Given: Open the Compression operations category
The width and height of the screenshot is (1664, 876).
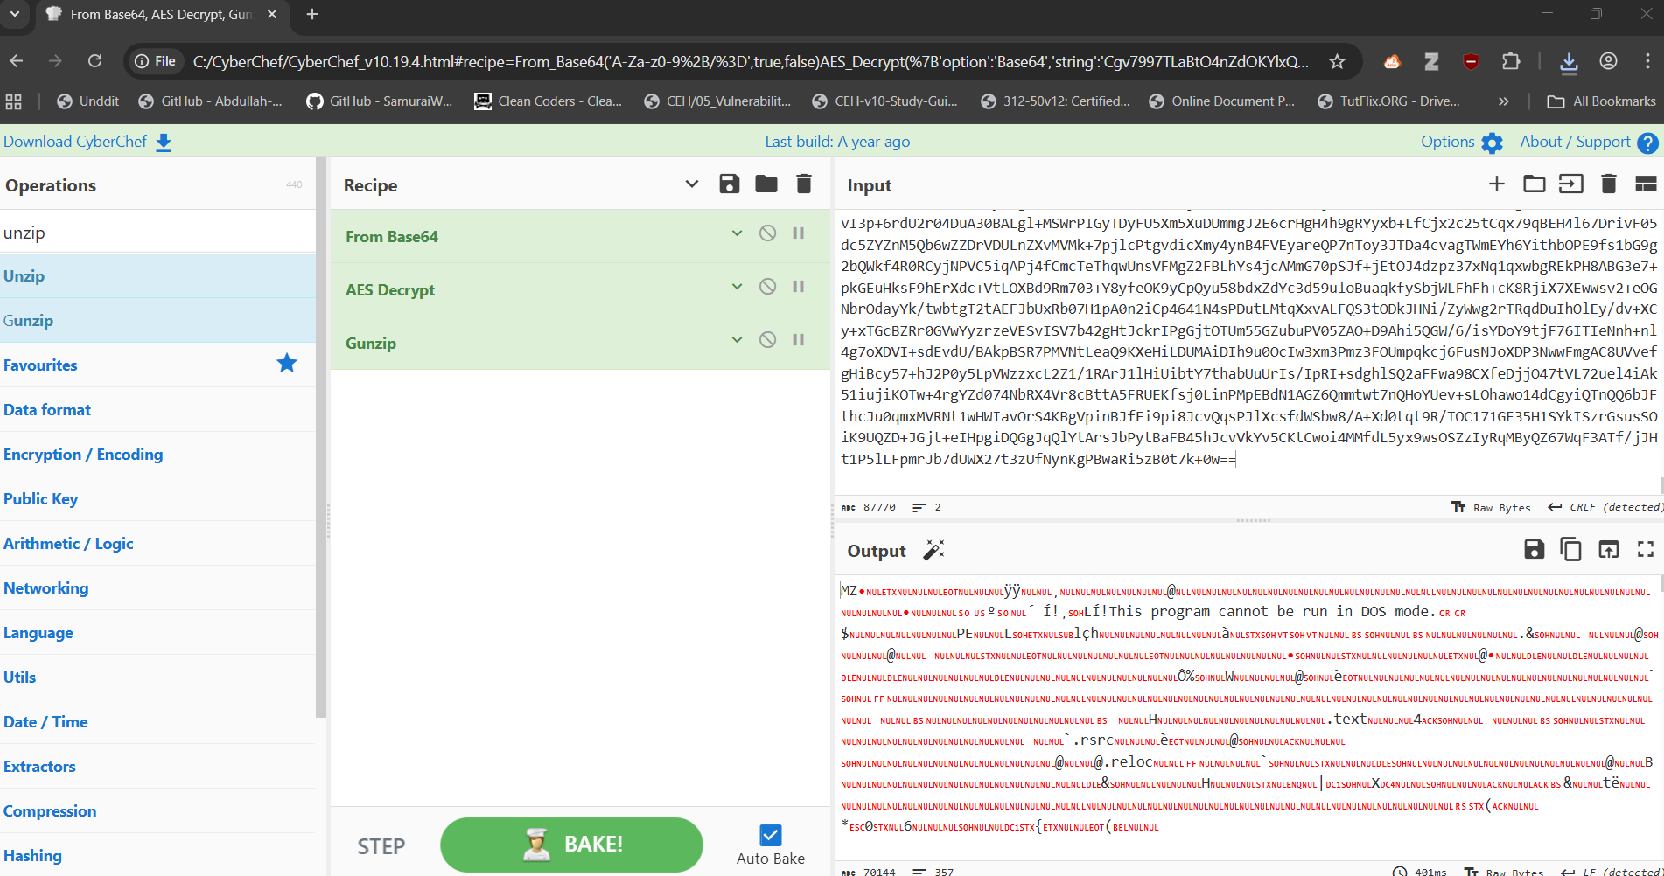Looking at the screenshot, I should click(50, 811).
